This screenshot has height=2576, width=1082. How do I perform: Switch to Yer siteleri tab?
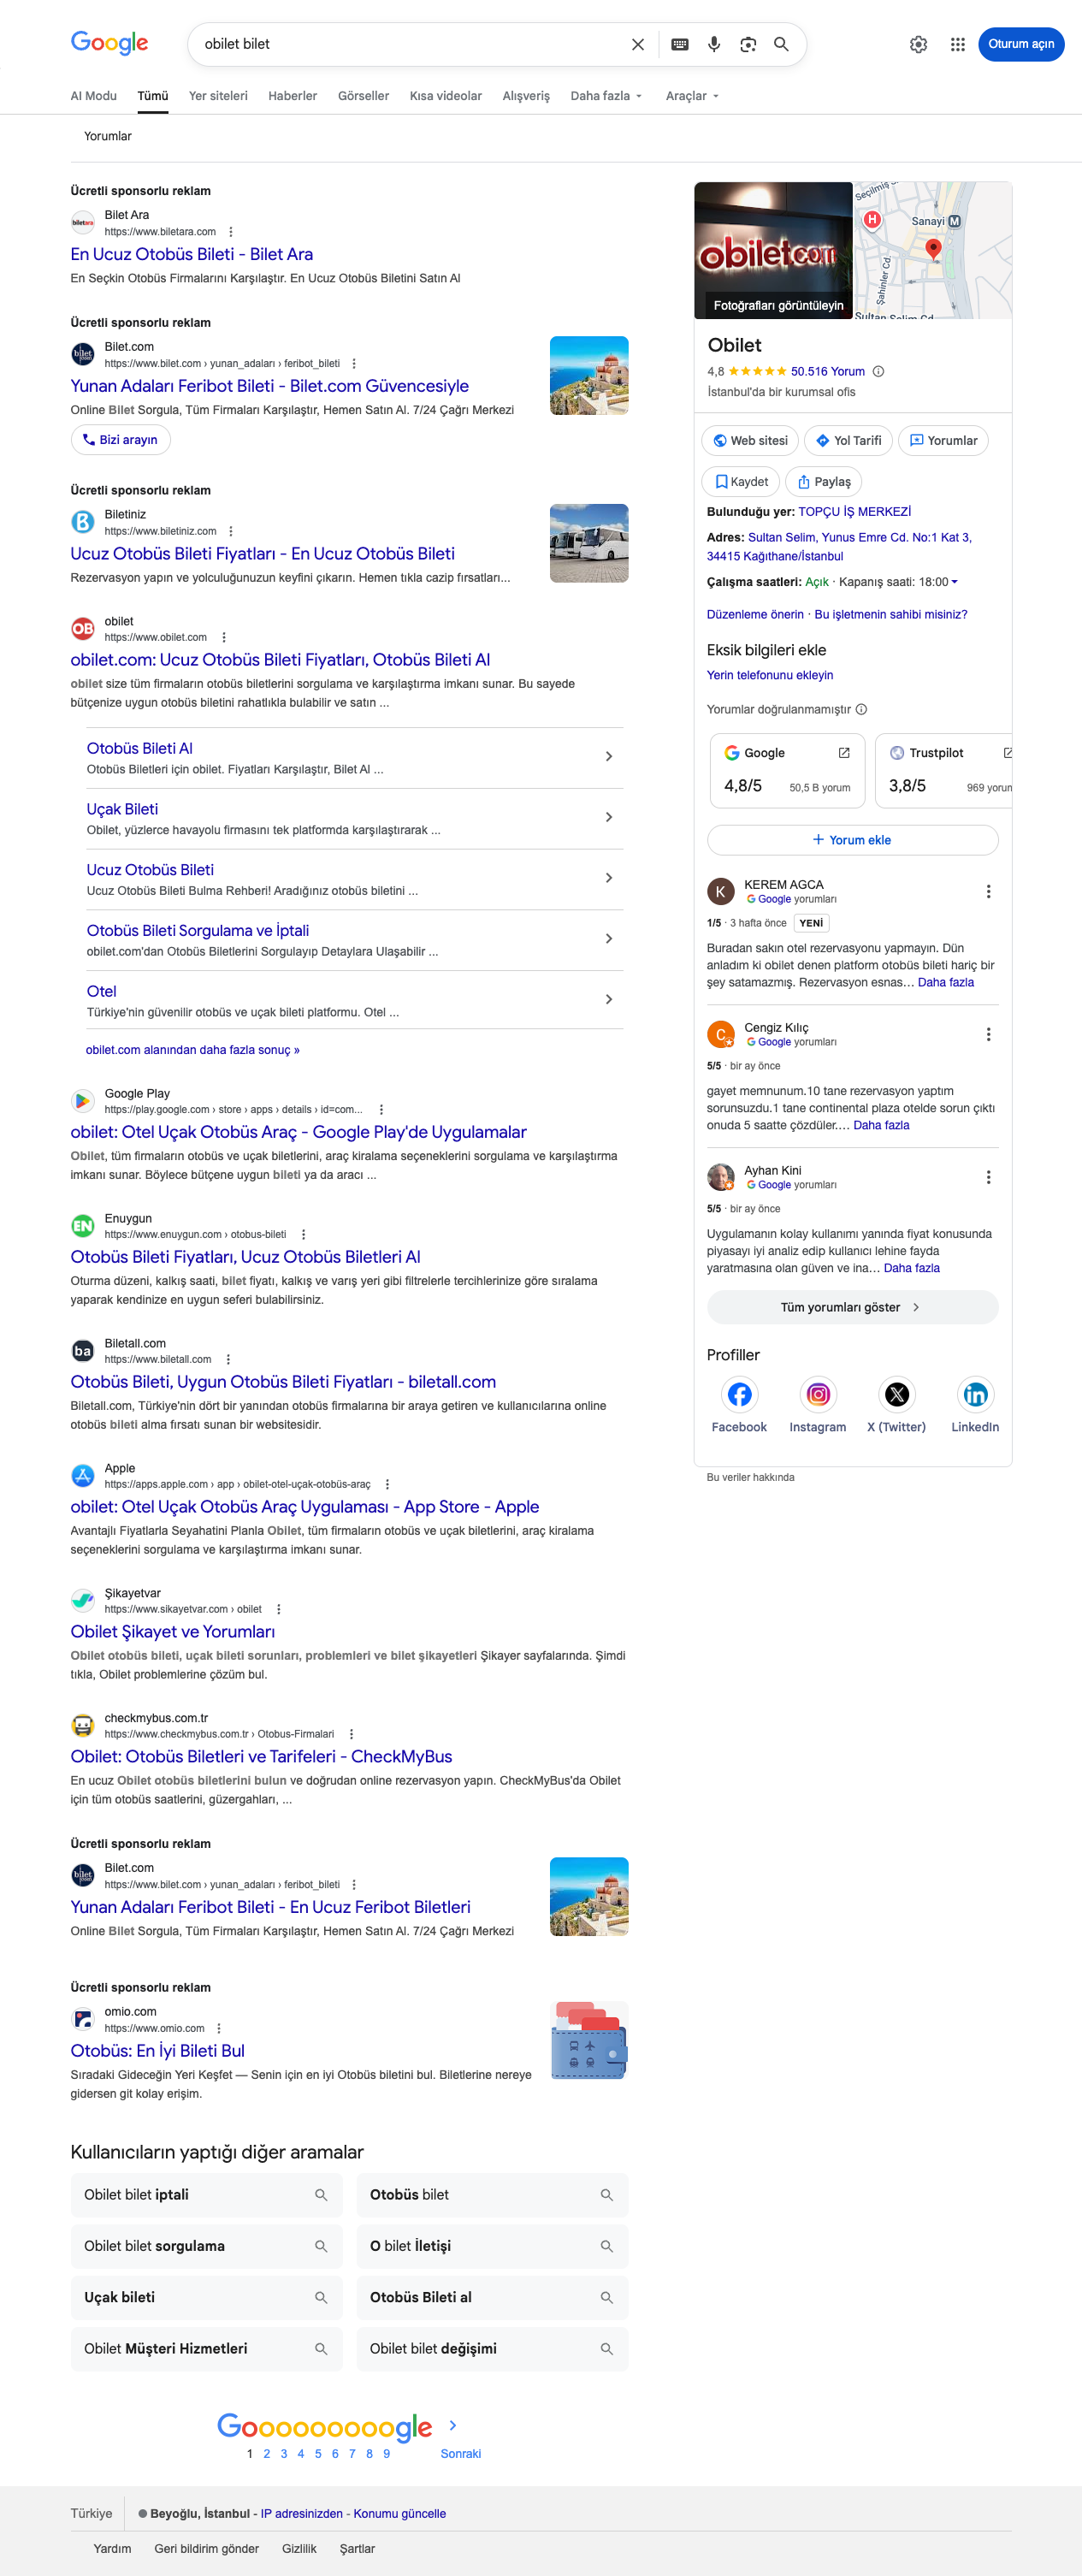(218, 96)
